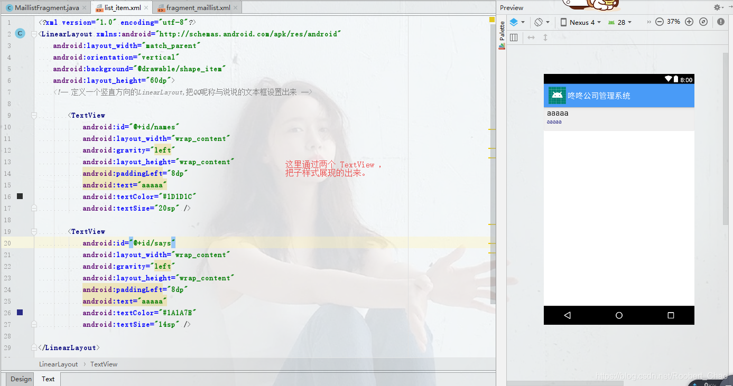Image resolution: width=733 pixels, height=386 pixels.
Task: Place cursor in "@+id/says" value
Action: point(152,243)
